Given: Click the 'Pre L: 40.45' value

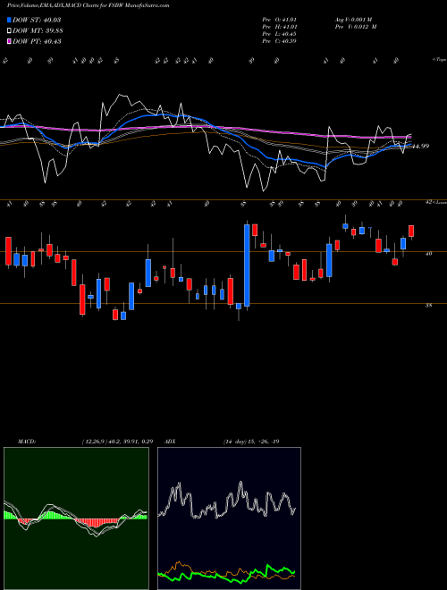Looking at the screenshot, I should 280,34.
